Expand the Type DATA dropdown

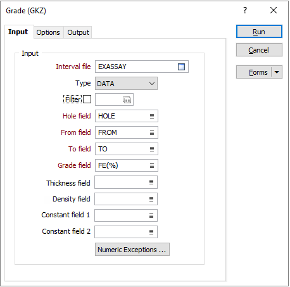tap(126, 84)
